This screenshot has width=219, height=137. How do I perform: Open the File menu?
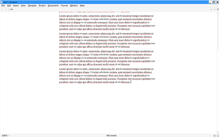tap(3, 6)
